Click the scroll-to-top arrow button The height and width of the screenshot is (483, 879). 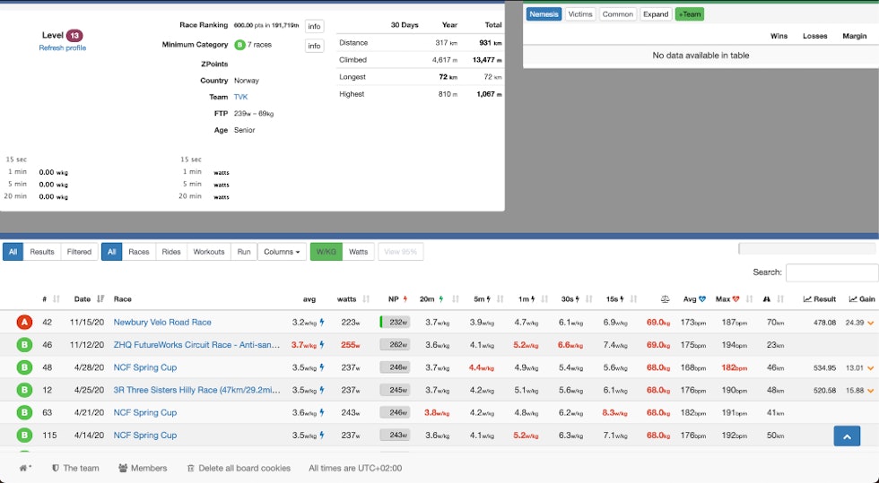[x=847, y=436]
